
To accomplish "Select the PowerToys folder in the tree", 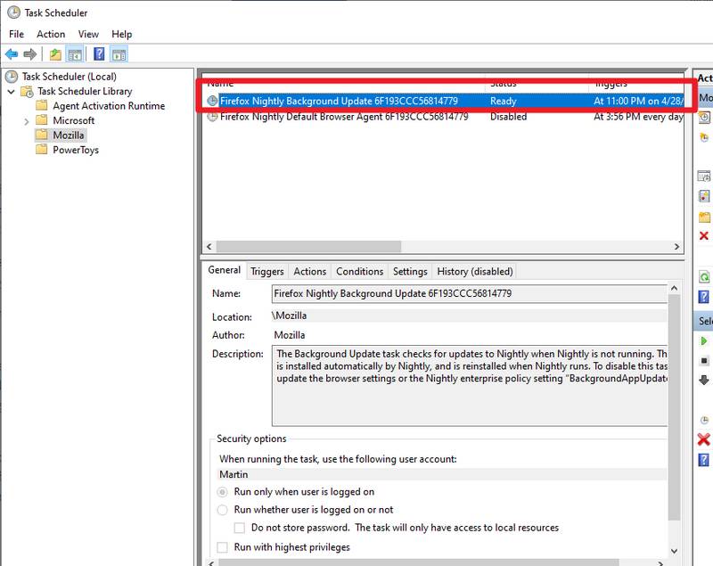I will (x=75, y=150).
